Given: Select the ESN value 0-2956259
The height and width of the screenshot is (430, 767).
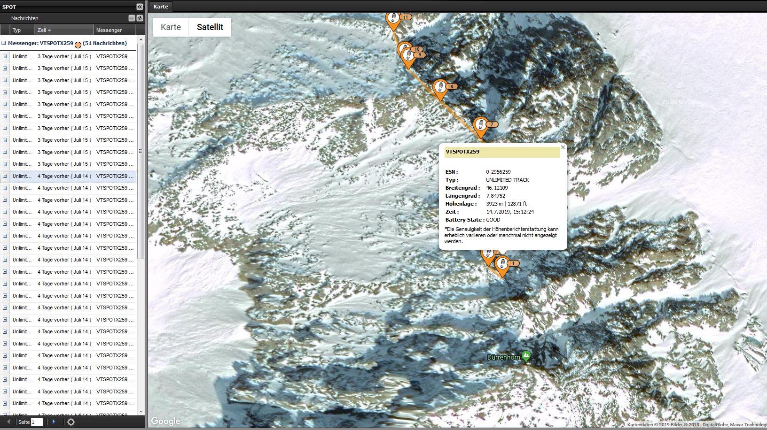Looking at the screenshot, I should click(x=498, y=172).
